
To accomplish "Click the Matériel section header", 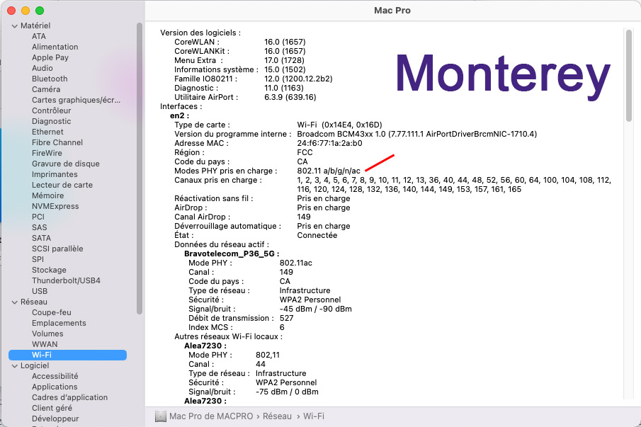I will pyautogui.click(x=35, y=25).
